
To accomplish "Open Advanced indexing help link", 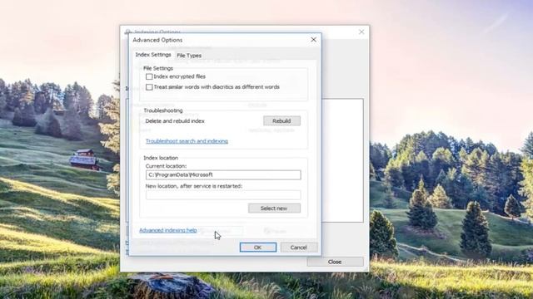I will [168, 230].
